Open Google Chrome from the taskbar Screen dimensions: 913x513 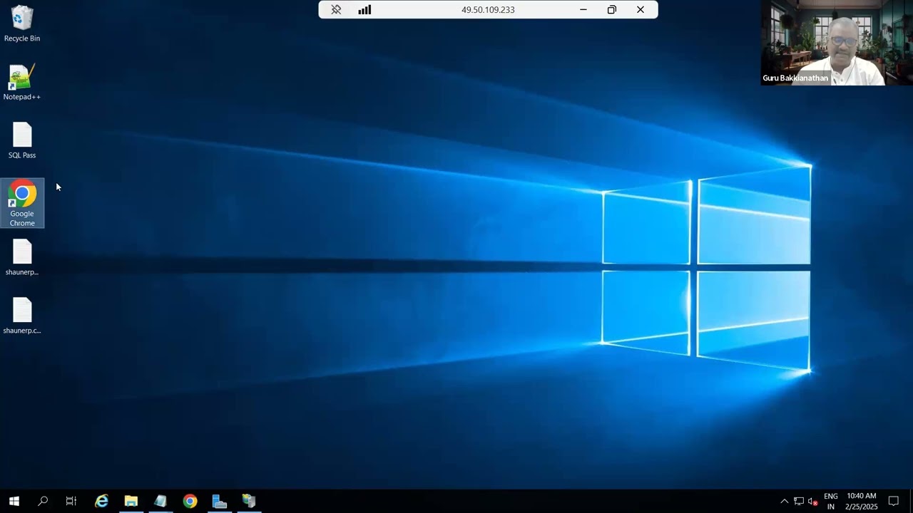click(190, 501)
